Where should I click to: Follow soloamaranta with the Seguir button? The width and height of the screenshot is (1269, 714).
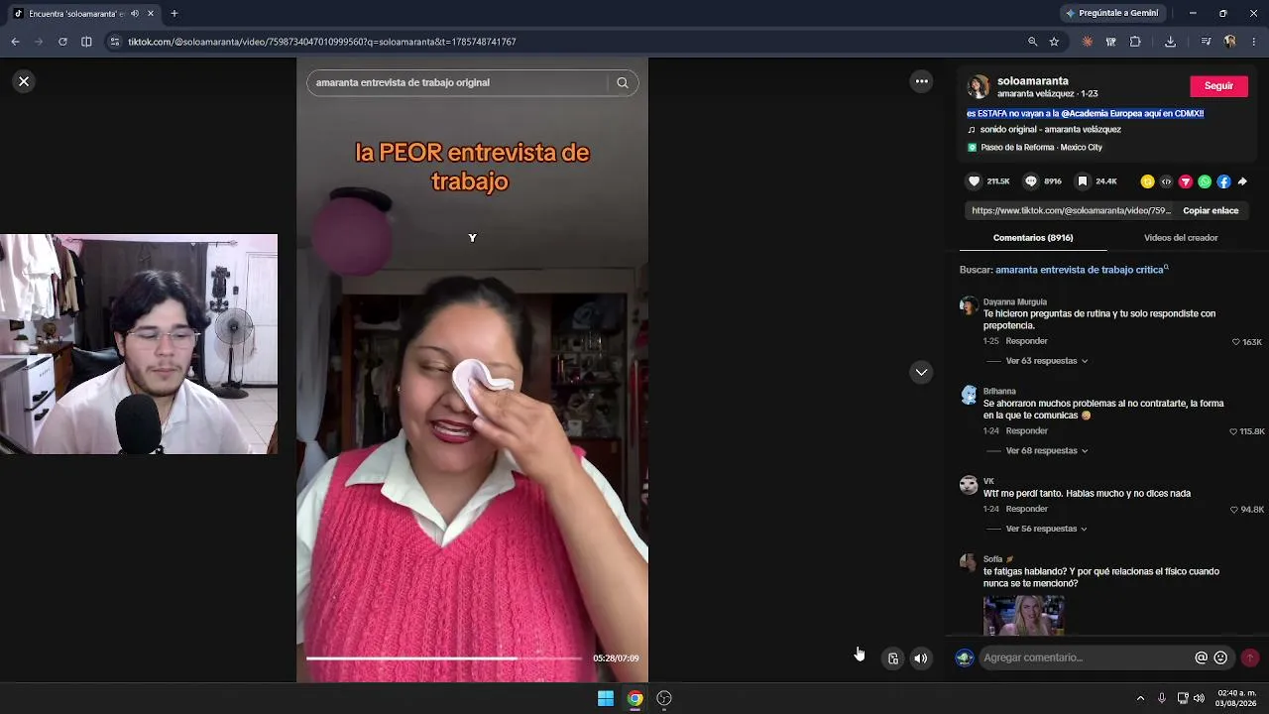[1218, 86]
